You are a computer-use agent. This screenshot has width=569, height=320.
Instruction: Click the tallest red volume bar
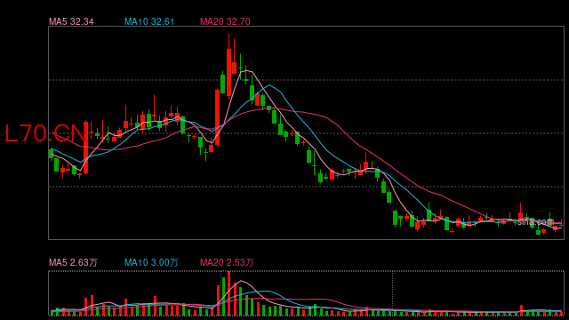point(228,293)
